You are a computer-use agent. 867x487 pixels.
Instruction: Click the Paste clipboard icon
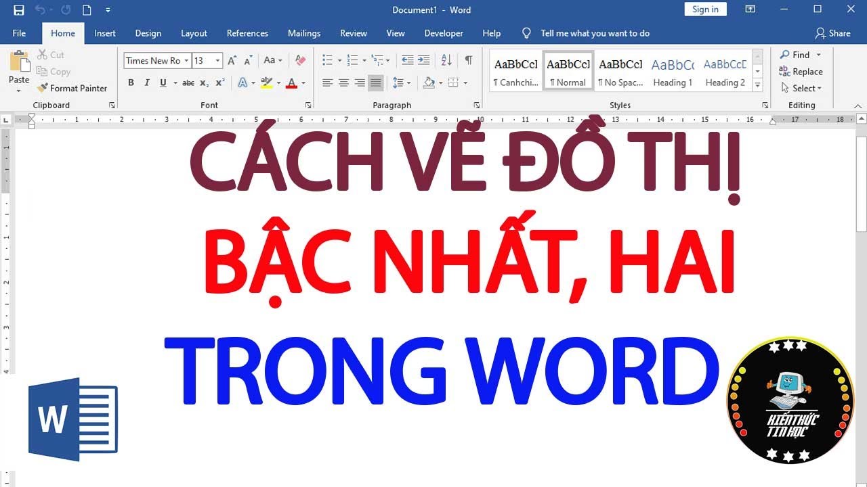pyautogui.click(x=19, y=61)
